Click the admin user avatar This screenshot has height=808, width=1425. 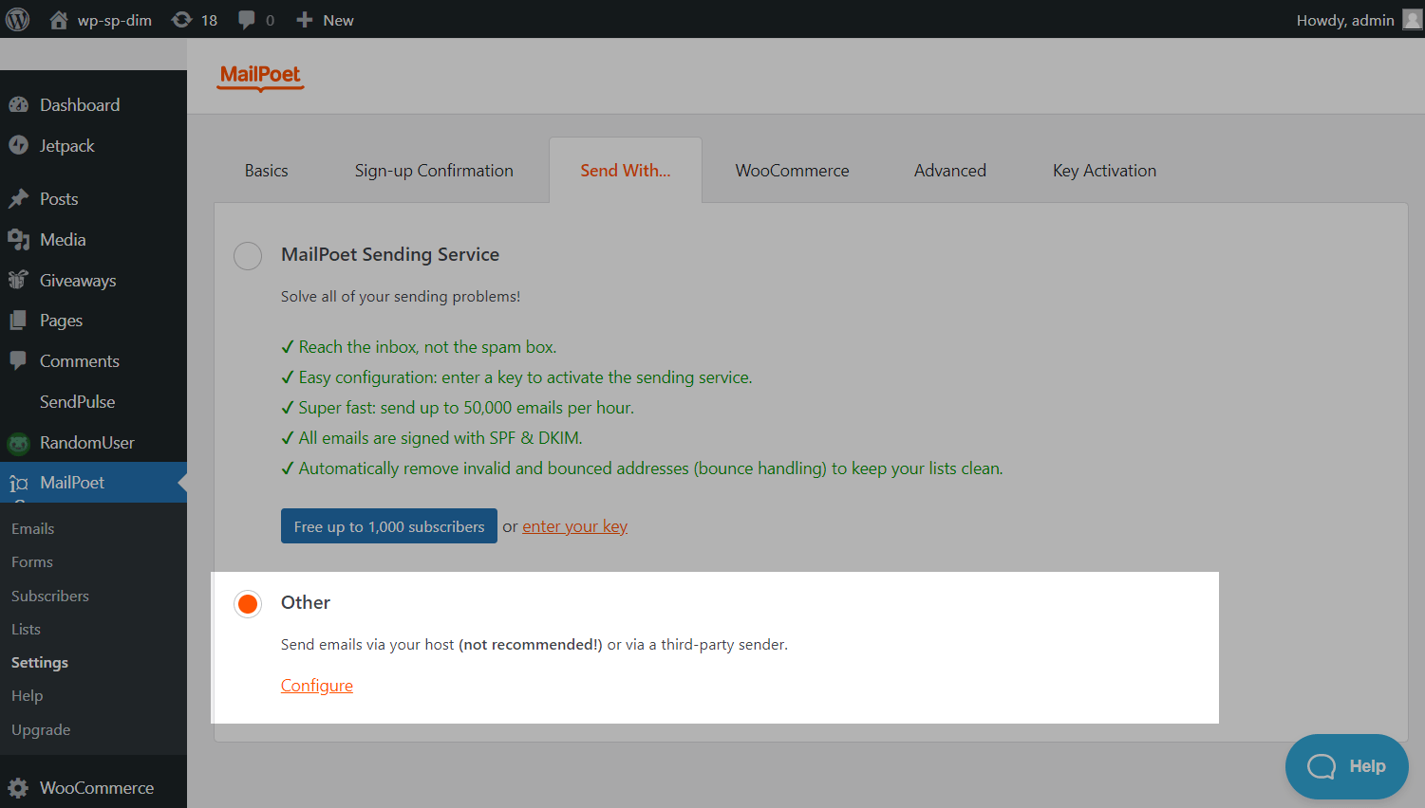click(x=1412, y=20)
